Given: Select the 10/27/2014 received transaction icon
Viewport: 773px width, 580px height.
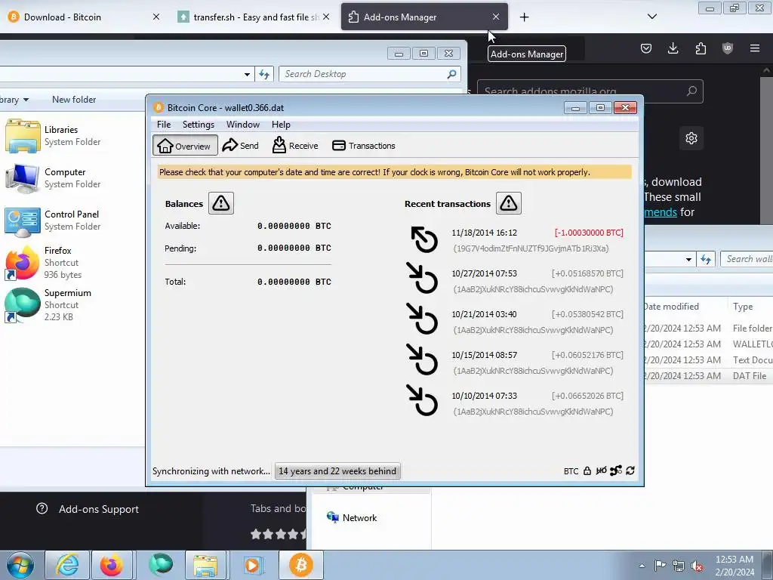Looking at the screenshot, I should [x=422, y=278].
